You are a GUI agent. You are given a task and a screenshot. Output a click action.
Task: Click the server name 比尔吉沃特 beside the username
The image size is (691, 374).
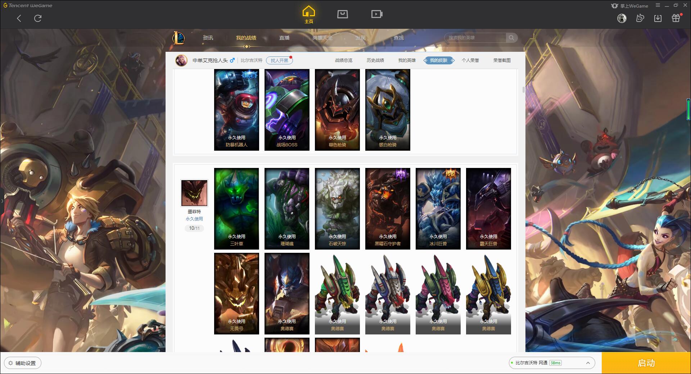point(252,60)
